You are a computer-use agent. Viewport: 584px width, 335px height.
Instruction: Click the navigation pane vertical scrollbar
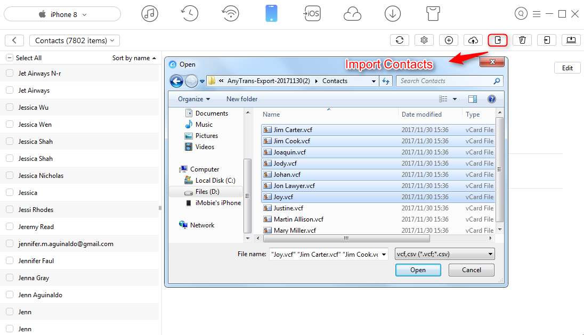[247, 195]
